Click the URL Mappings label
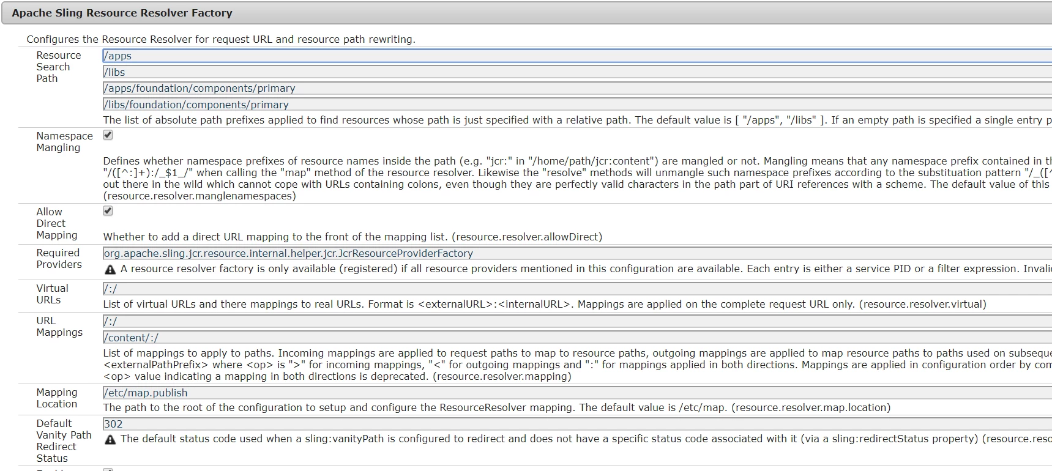The height and width of the screenshot is (471, 1052). tap(59, 327)
